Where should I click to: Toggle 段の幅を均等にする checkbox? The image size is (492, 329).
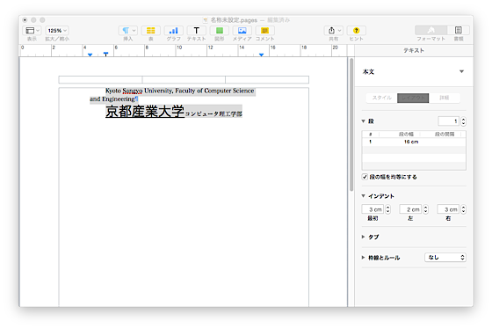(365, 177)
